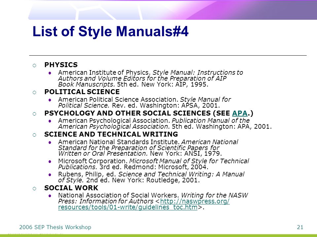
Task: Click the American National Standards Institute entry
Action: [148, 148]
